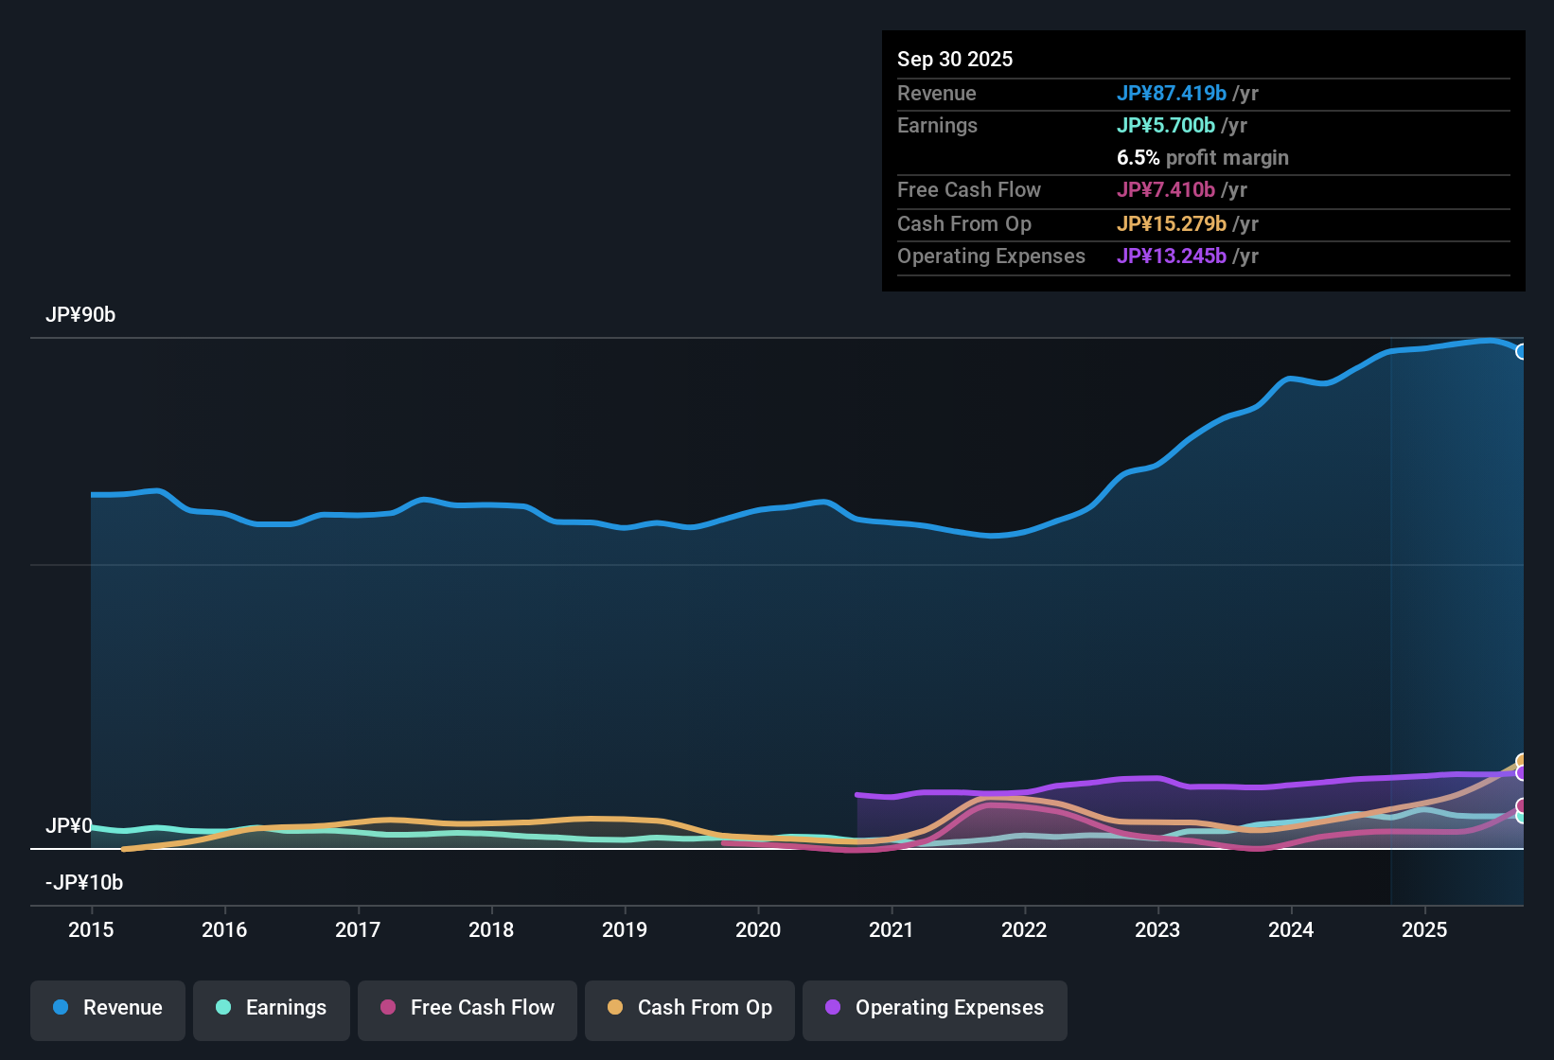Expand the Operating Expenses legend entry
Image resolution: width=1554 pixels, height=1060 pixels.
pos(934,1008)
